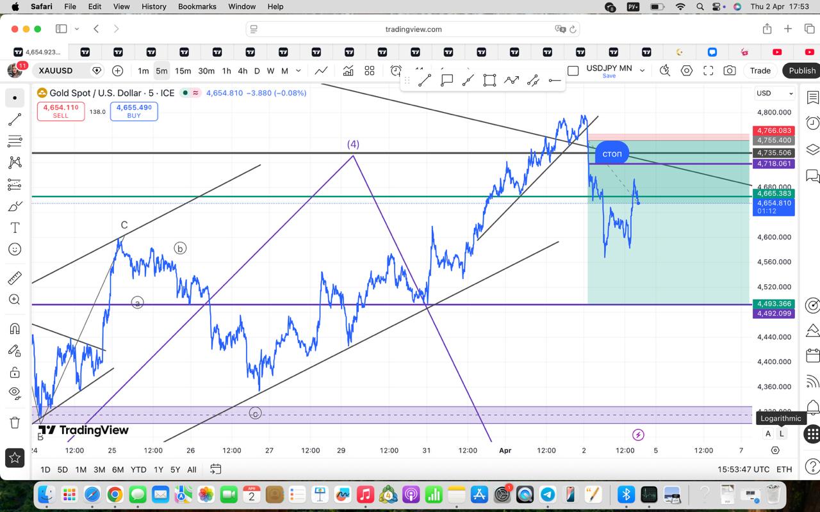Screen dimensions: 820x512
Task: Toggle Auto scale A button
Action: 768,433
